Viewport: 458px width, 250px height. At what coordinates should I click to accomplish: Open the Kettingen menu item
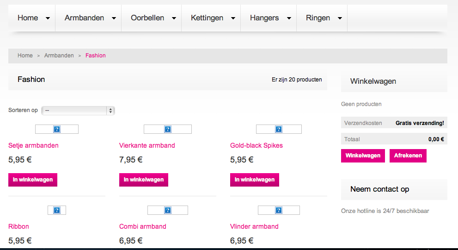(x=207, y=18)
